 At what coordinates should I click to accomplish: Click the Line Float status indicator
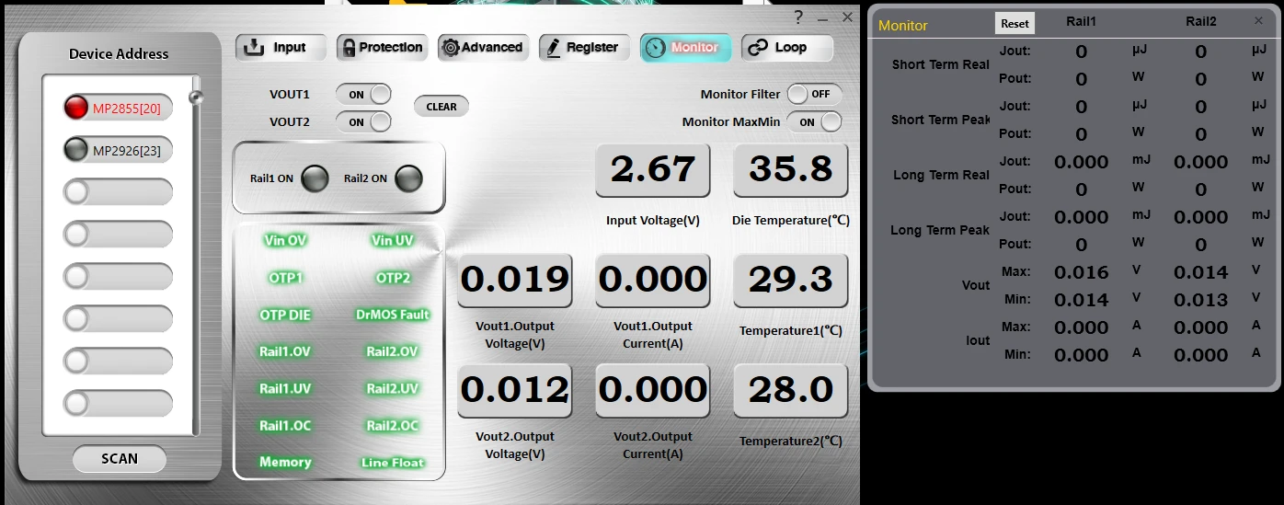click(393, 463)
